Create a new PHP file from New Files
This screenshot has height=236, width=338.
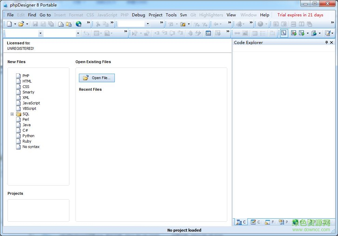point(26,76)
